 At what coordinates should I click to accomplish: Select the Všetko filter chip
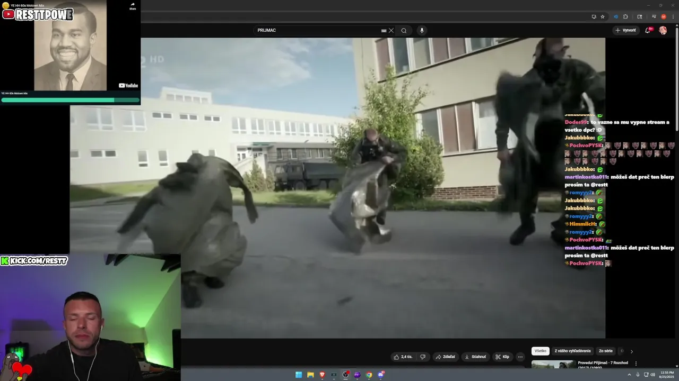(x=541, y=351)
